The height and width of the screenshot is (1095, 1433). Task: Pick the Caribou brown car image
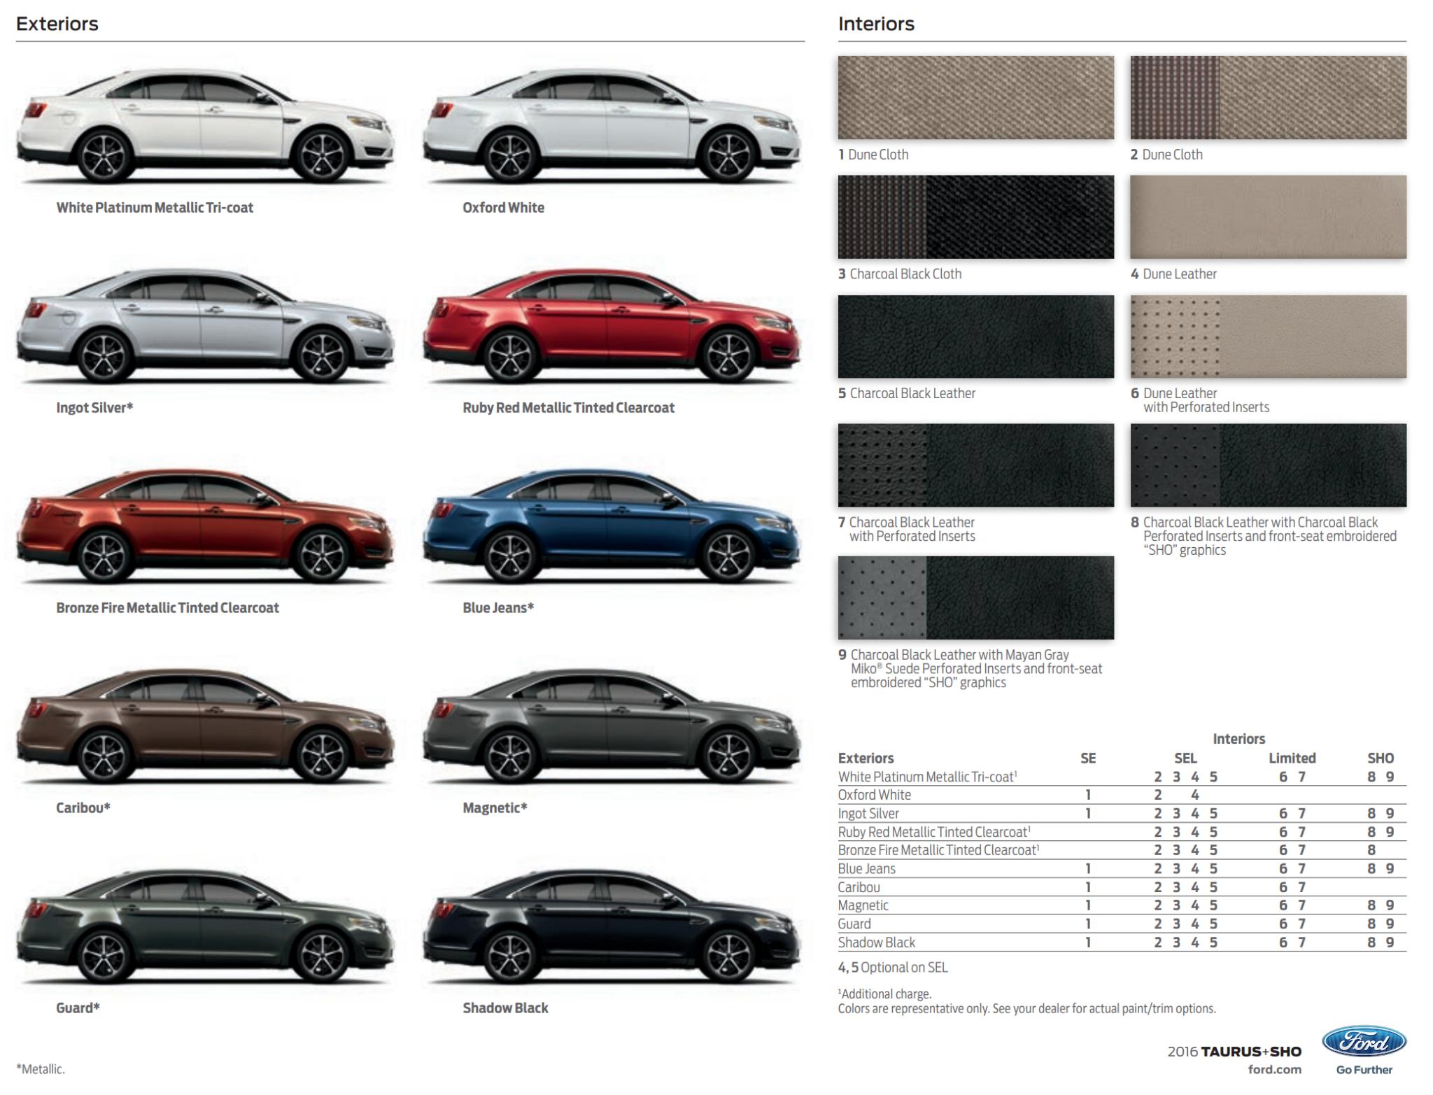pos(205,726)
